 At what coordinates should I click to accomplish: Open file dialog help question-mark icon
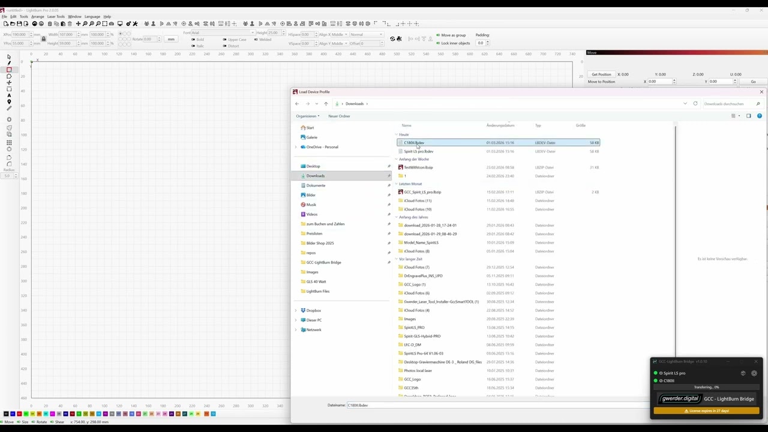[x=759, y=116]
